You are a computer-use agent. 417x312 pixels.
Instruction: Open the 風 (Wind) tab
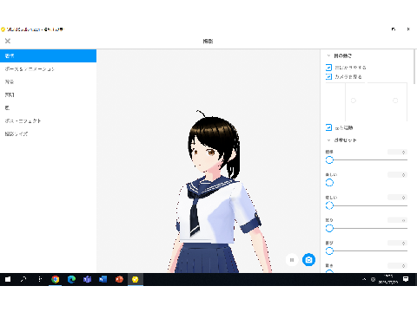(48, 107)
